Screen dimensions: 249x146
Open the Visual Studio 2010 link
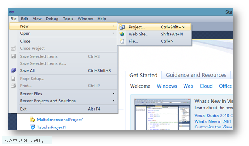pyautogui.click(x=214, y=116)
